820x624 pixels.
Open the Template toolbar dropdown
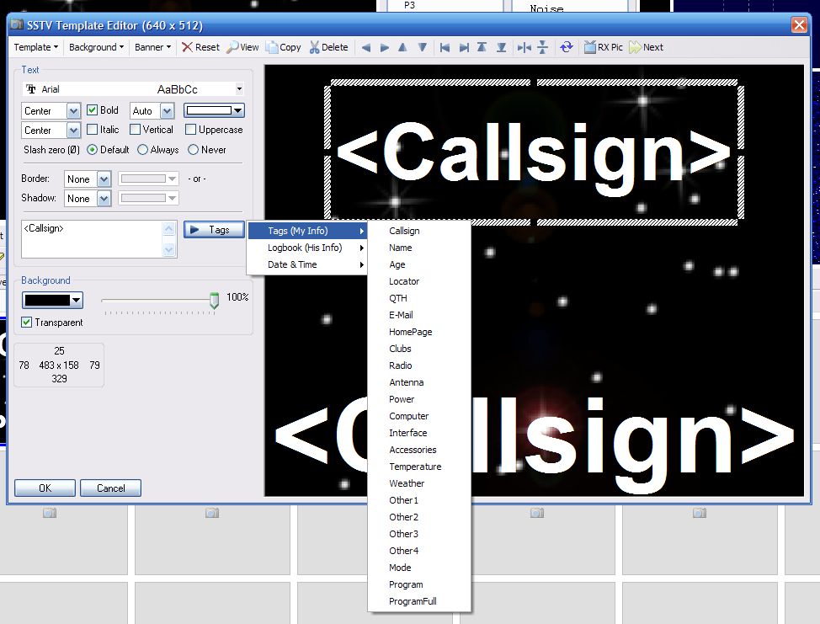[36, 47]
